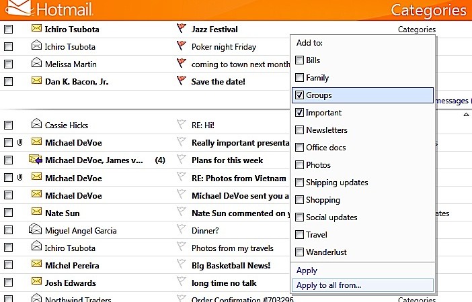Click Apply in the categories menu
The width and height of the screenshot is (472, 302).
point(307,270)
